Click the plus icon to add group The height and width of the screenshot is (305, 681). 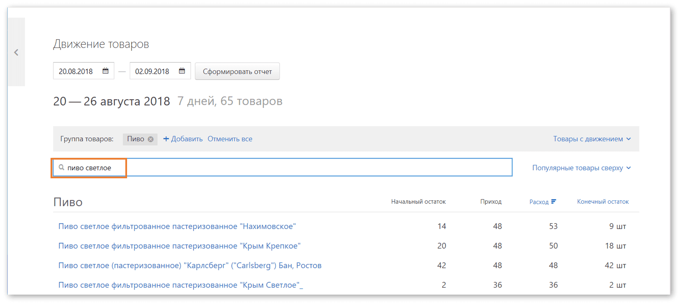click(x=166, y=139)
